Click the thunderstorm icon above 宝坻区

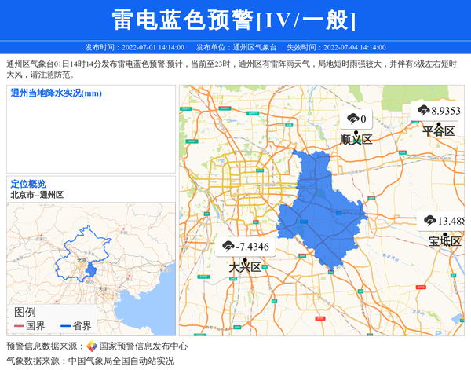pos(430,221)
